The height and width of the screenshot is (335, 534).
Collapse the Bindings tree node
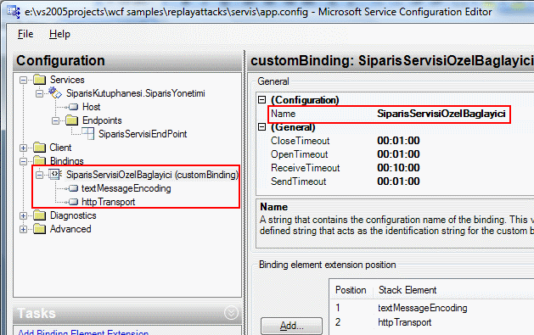click(23, 161)
